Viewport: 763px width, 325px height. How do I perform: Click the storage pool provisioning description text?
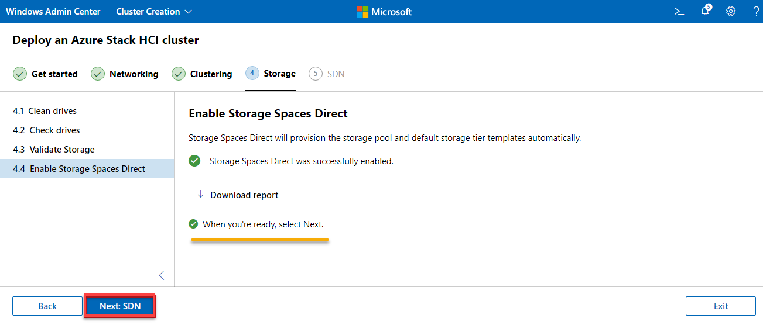pyautogui.click(x=385, y=139)
